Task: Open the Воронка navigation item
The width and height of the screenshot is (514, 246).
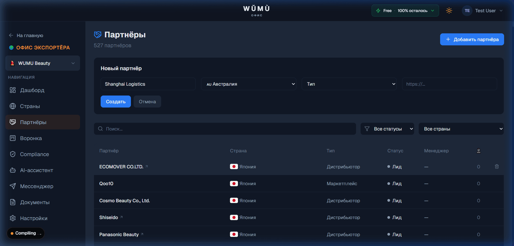Action: pyautogui.click(x=31, y=138)
